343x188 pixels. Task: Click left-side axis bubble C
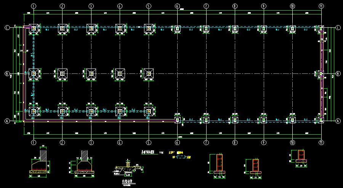[7, 28]
